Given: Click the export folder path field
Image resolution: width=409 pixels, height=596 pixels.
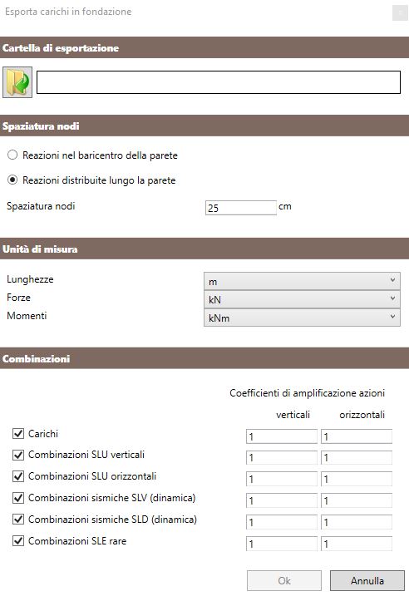Looking at the screenshot, I should click(x=219, y=82).
